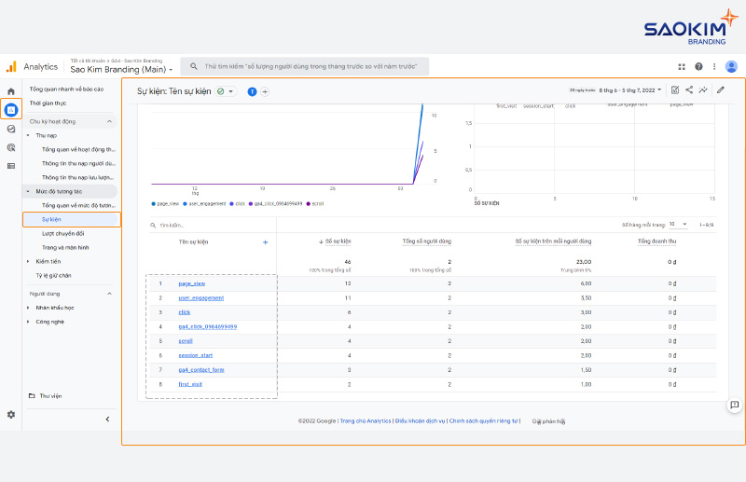Click the blue T segment badge
Screen dimensions: 746x482
252,92
